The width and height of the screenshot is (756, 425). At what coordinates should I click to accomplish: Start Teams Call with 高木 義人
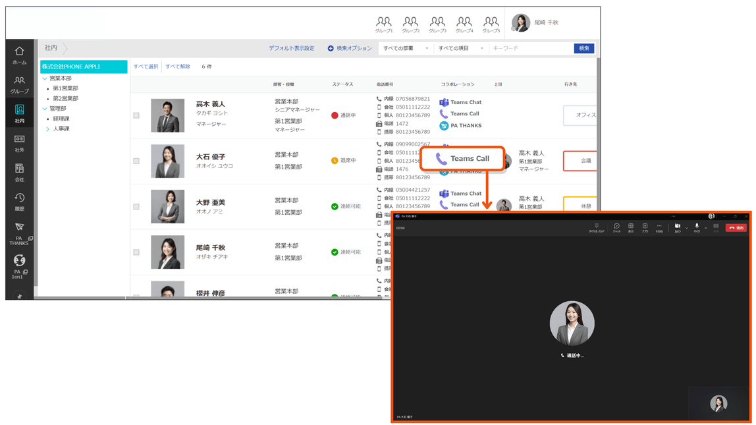pyautogui.click(x=460, y=114)
